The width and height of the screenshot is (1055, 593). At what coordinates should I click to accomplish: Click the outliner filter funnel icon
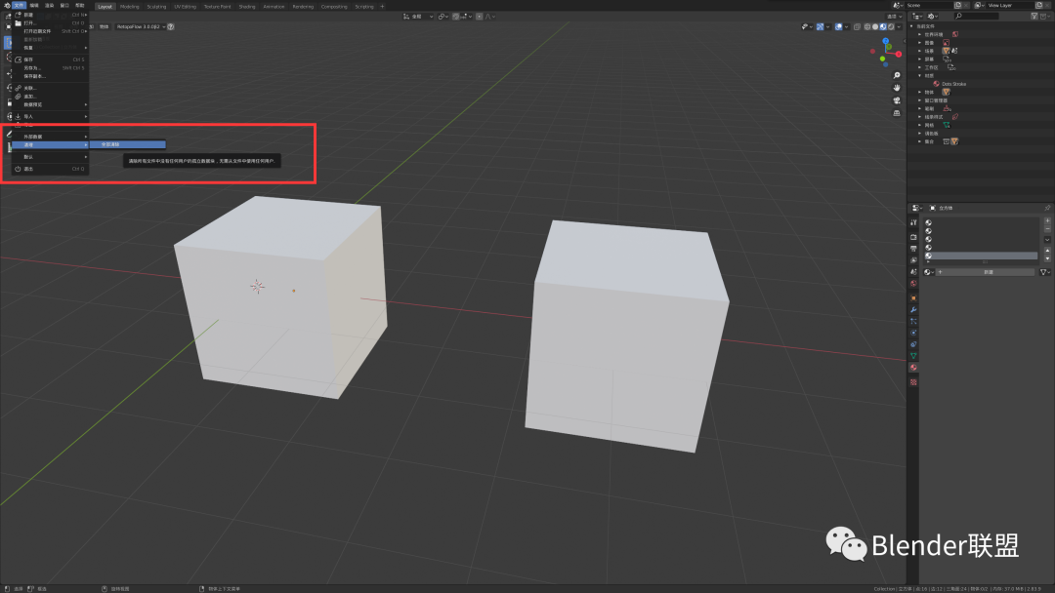tap(1034, 16)
